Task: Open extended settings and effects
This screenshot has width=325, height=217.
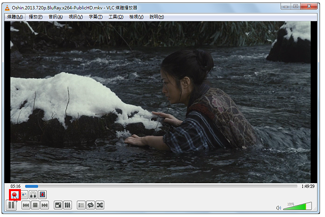Action: [68, 205]
